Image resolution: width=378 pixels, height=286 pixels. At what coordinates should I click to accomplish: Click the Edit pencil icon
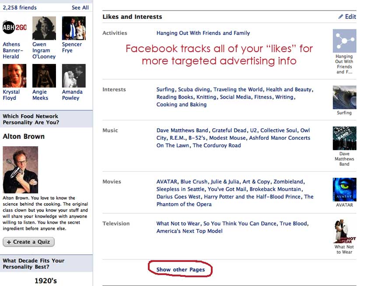(340, 16)
